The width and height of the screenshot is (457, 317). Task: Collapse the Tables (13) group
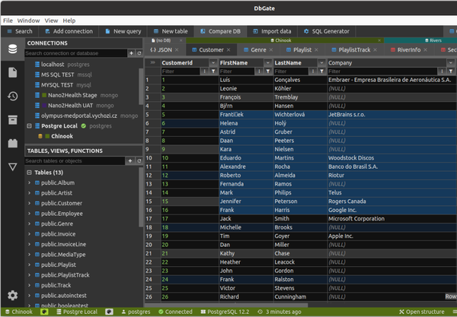pos(29,173)
